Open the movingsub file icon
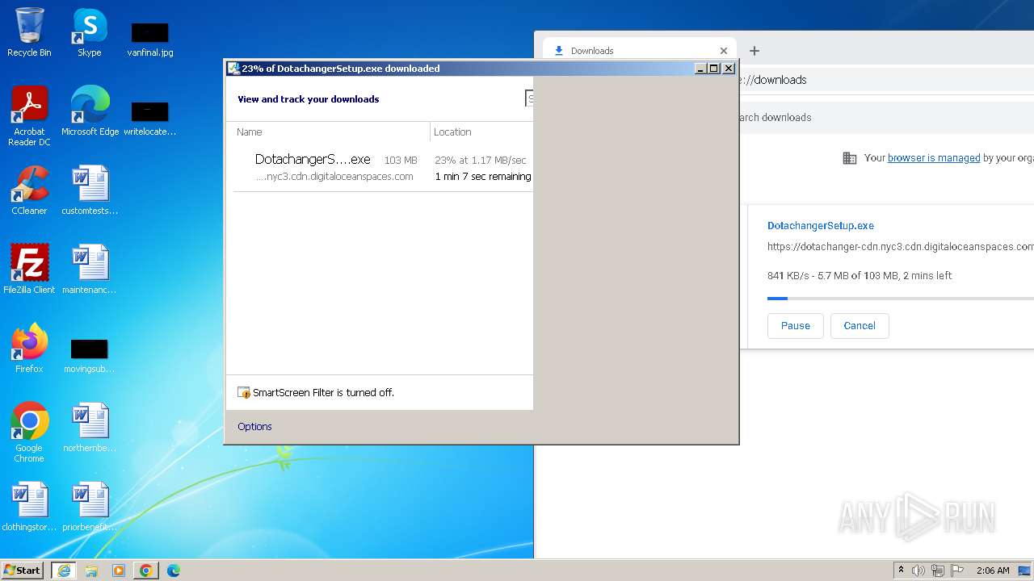Image resolution: width=1034 pixels, height=581 pixels. pos(90,356)
